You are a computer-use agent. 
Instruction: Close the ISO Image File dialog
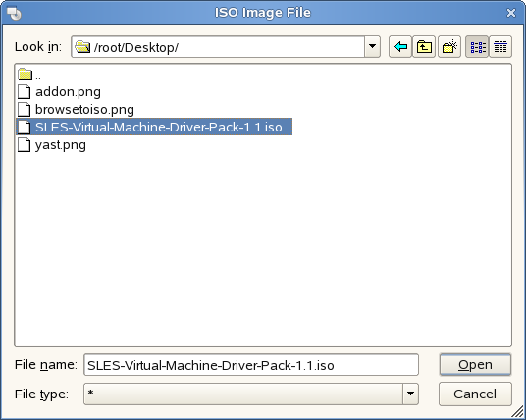(511, 13)
